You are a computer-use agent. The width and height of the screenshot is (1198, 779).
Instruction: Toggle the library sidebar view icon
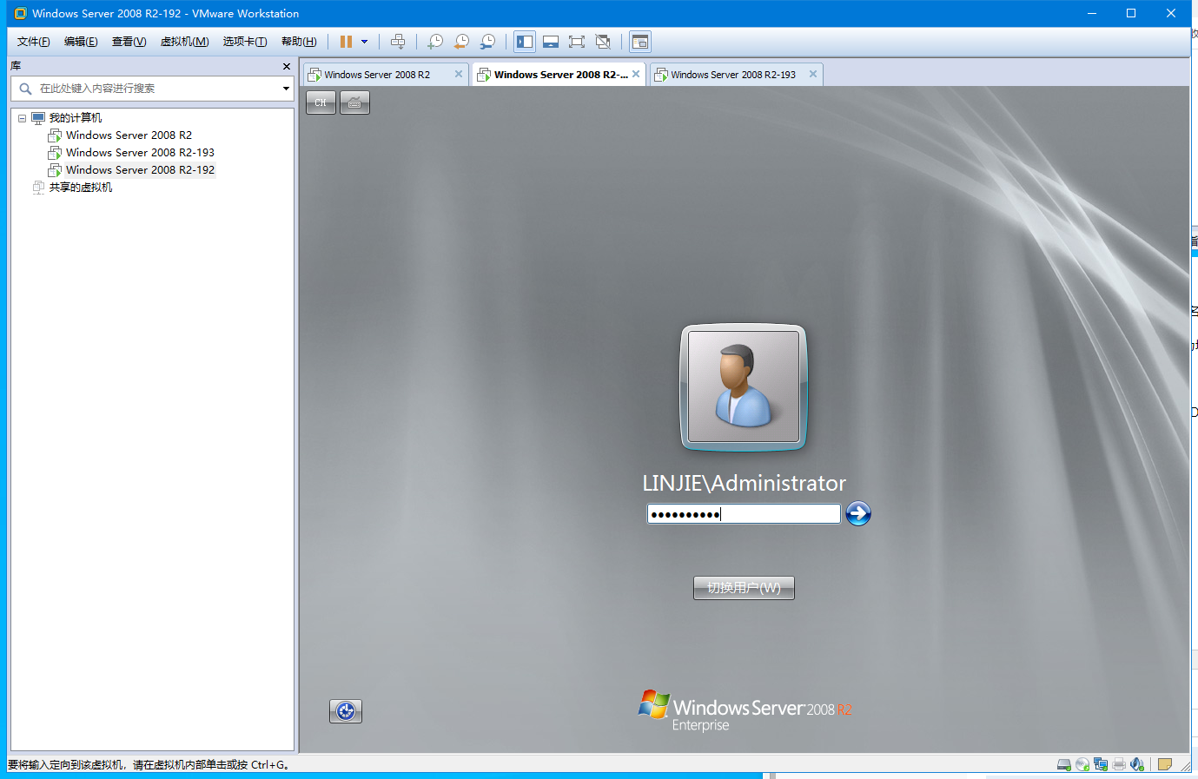(525, 42)
